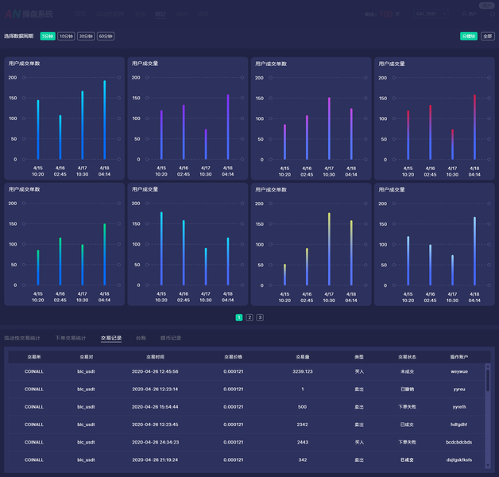This screenshot has height=477, width=499.
Task: Click the 交易对 column header
Action: click(87, 357)
